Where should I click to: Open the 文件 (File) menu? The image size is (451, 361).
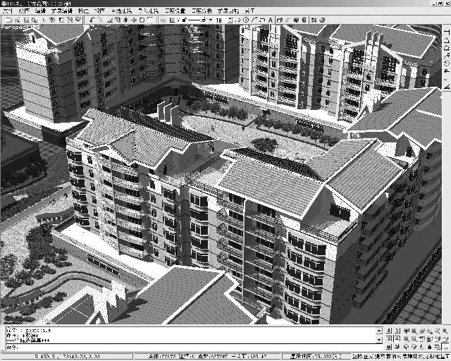[x=7, y=11]
